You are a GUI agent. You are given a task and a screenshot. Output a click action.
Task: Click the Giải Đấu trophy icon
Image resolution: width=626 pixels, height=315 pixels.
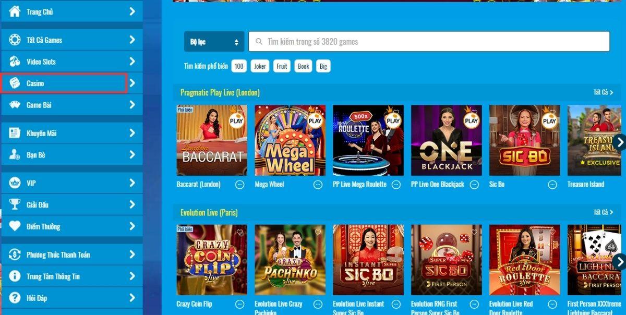point(15,204)
